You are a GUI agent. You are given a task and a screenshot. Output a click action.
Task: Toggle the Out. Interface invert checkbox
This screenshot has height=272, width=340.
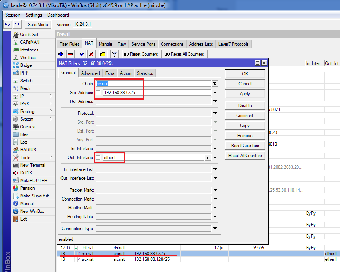pyautogui.click(x=98, y=158)
